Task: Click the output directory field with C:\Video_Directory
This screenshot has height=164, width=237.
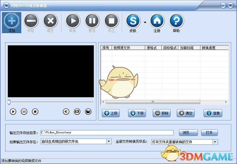Action: click(107, 132)
